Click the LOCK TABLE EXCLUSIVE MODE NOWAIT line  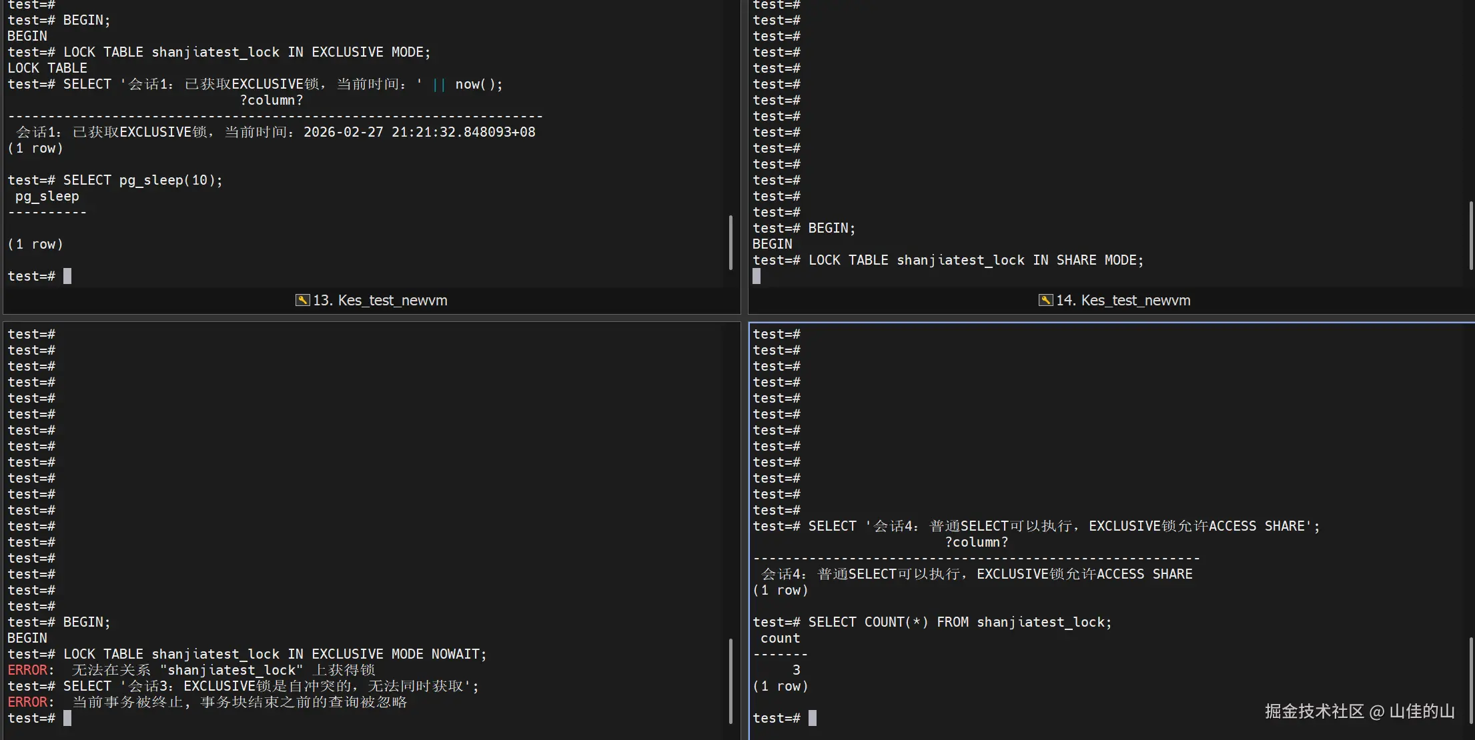(x=275, y=654)
